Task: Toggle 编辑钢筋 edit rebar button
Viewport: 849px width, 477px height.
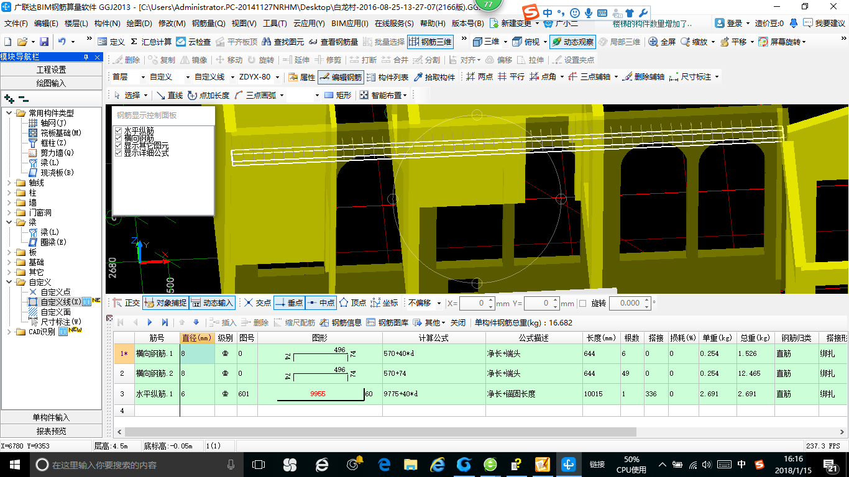Action: [x=341, y=77]
